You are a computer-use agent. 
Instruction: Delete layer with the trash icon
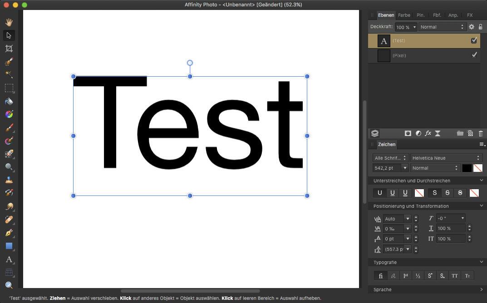tap(481, 133)
